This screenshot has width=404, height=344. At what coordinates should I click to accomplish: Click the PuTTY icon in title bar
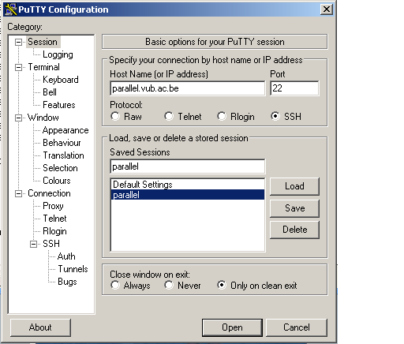11,9
